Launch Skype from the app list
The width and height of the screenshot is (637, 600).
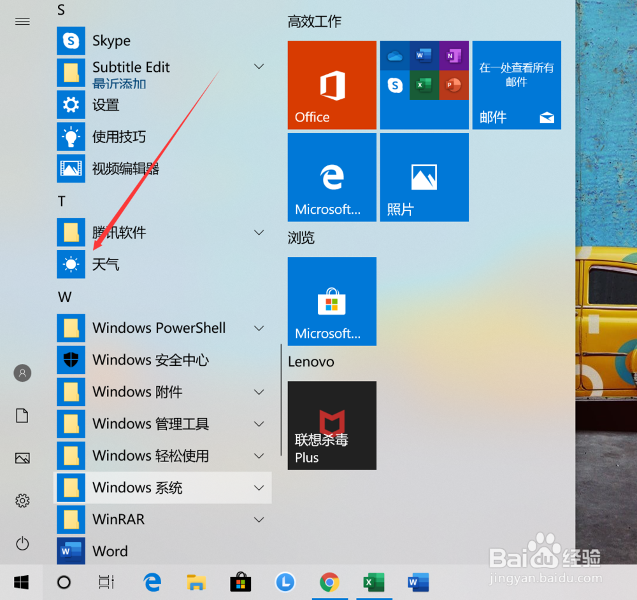[111, 41]
